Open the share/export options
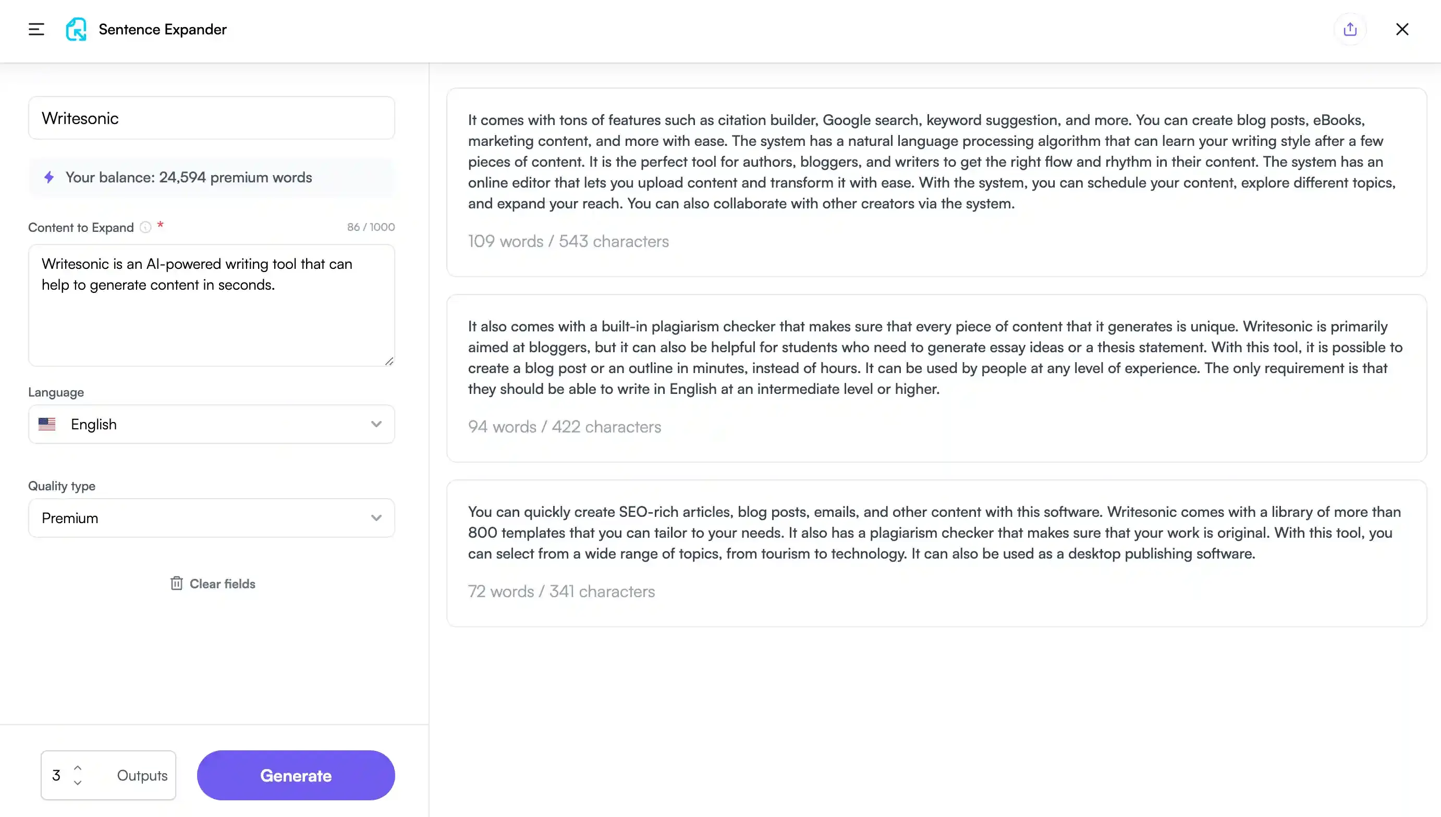 [1351, 29]
